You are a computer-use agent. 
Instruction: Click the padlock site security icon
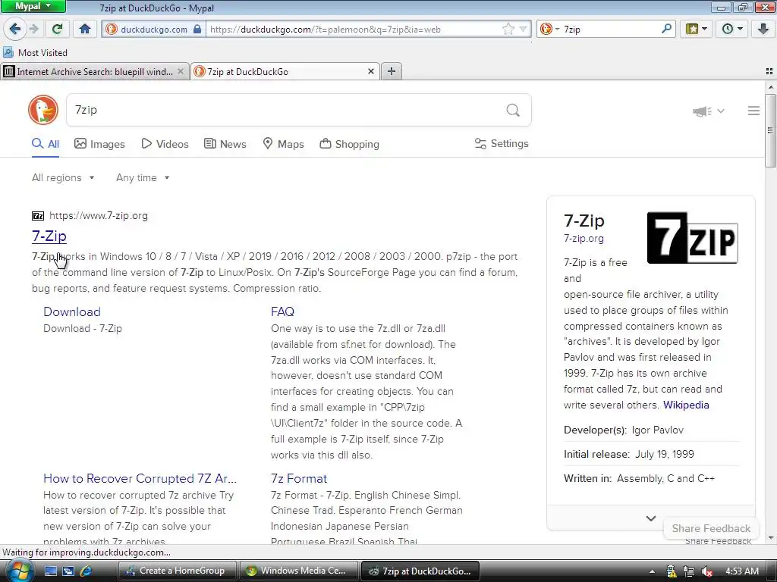197,29
